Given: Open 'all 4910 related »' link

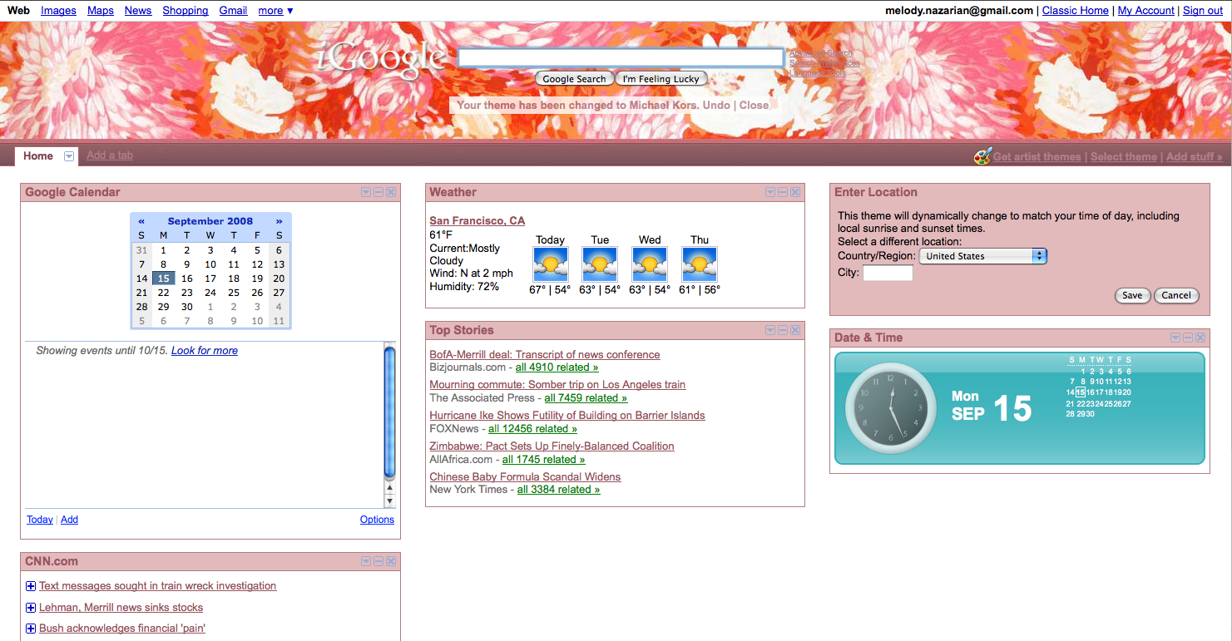Looking at the screenshot, I should [x=557, y=367].
